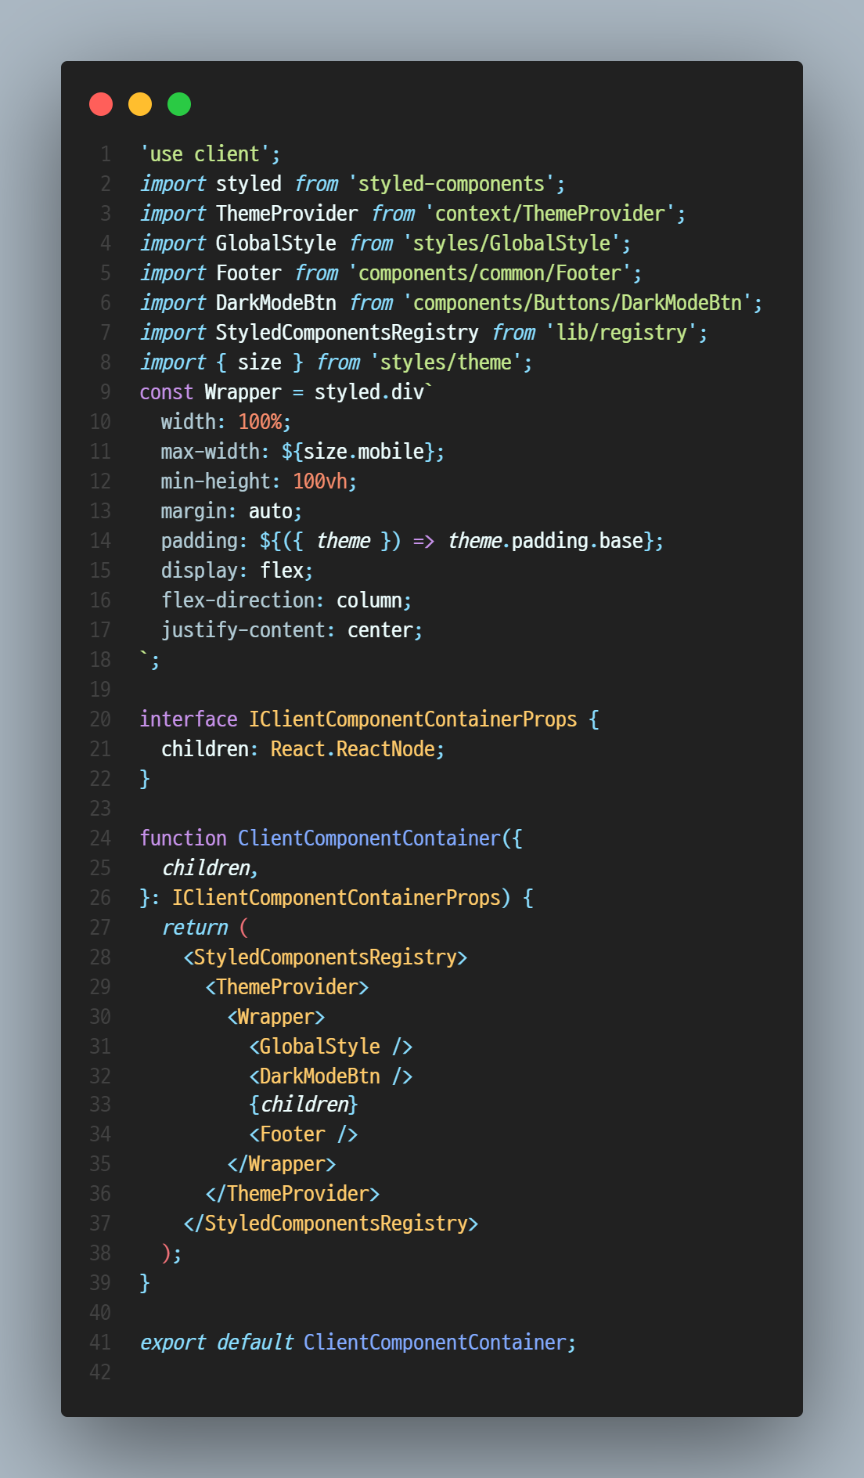Click flex-direction: column line

coord(286,600)
